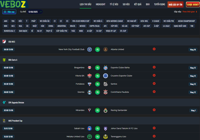Open the date dropdown 12/06/2025

click(35, 12)
